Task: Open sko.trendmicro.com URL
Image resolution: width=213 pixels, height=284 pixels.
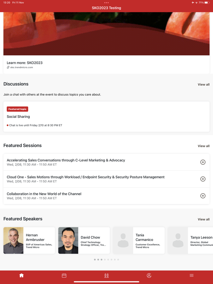Action: click(22, 68)
